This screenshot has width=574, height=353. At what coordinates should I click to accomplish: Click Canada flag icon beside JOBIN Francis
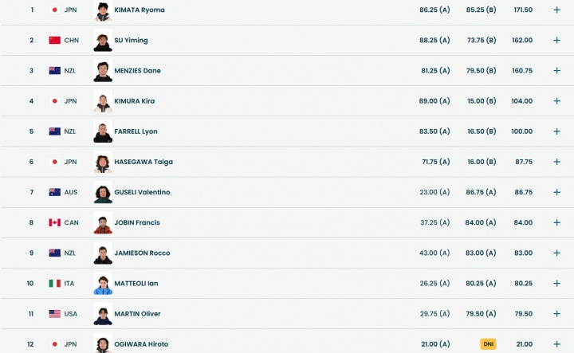[54, 222]
